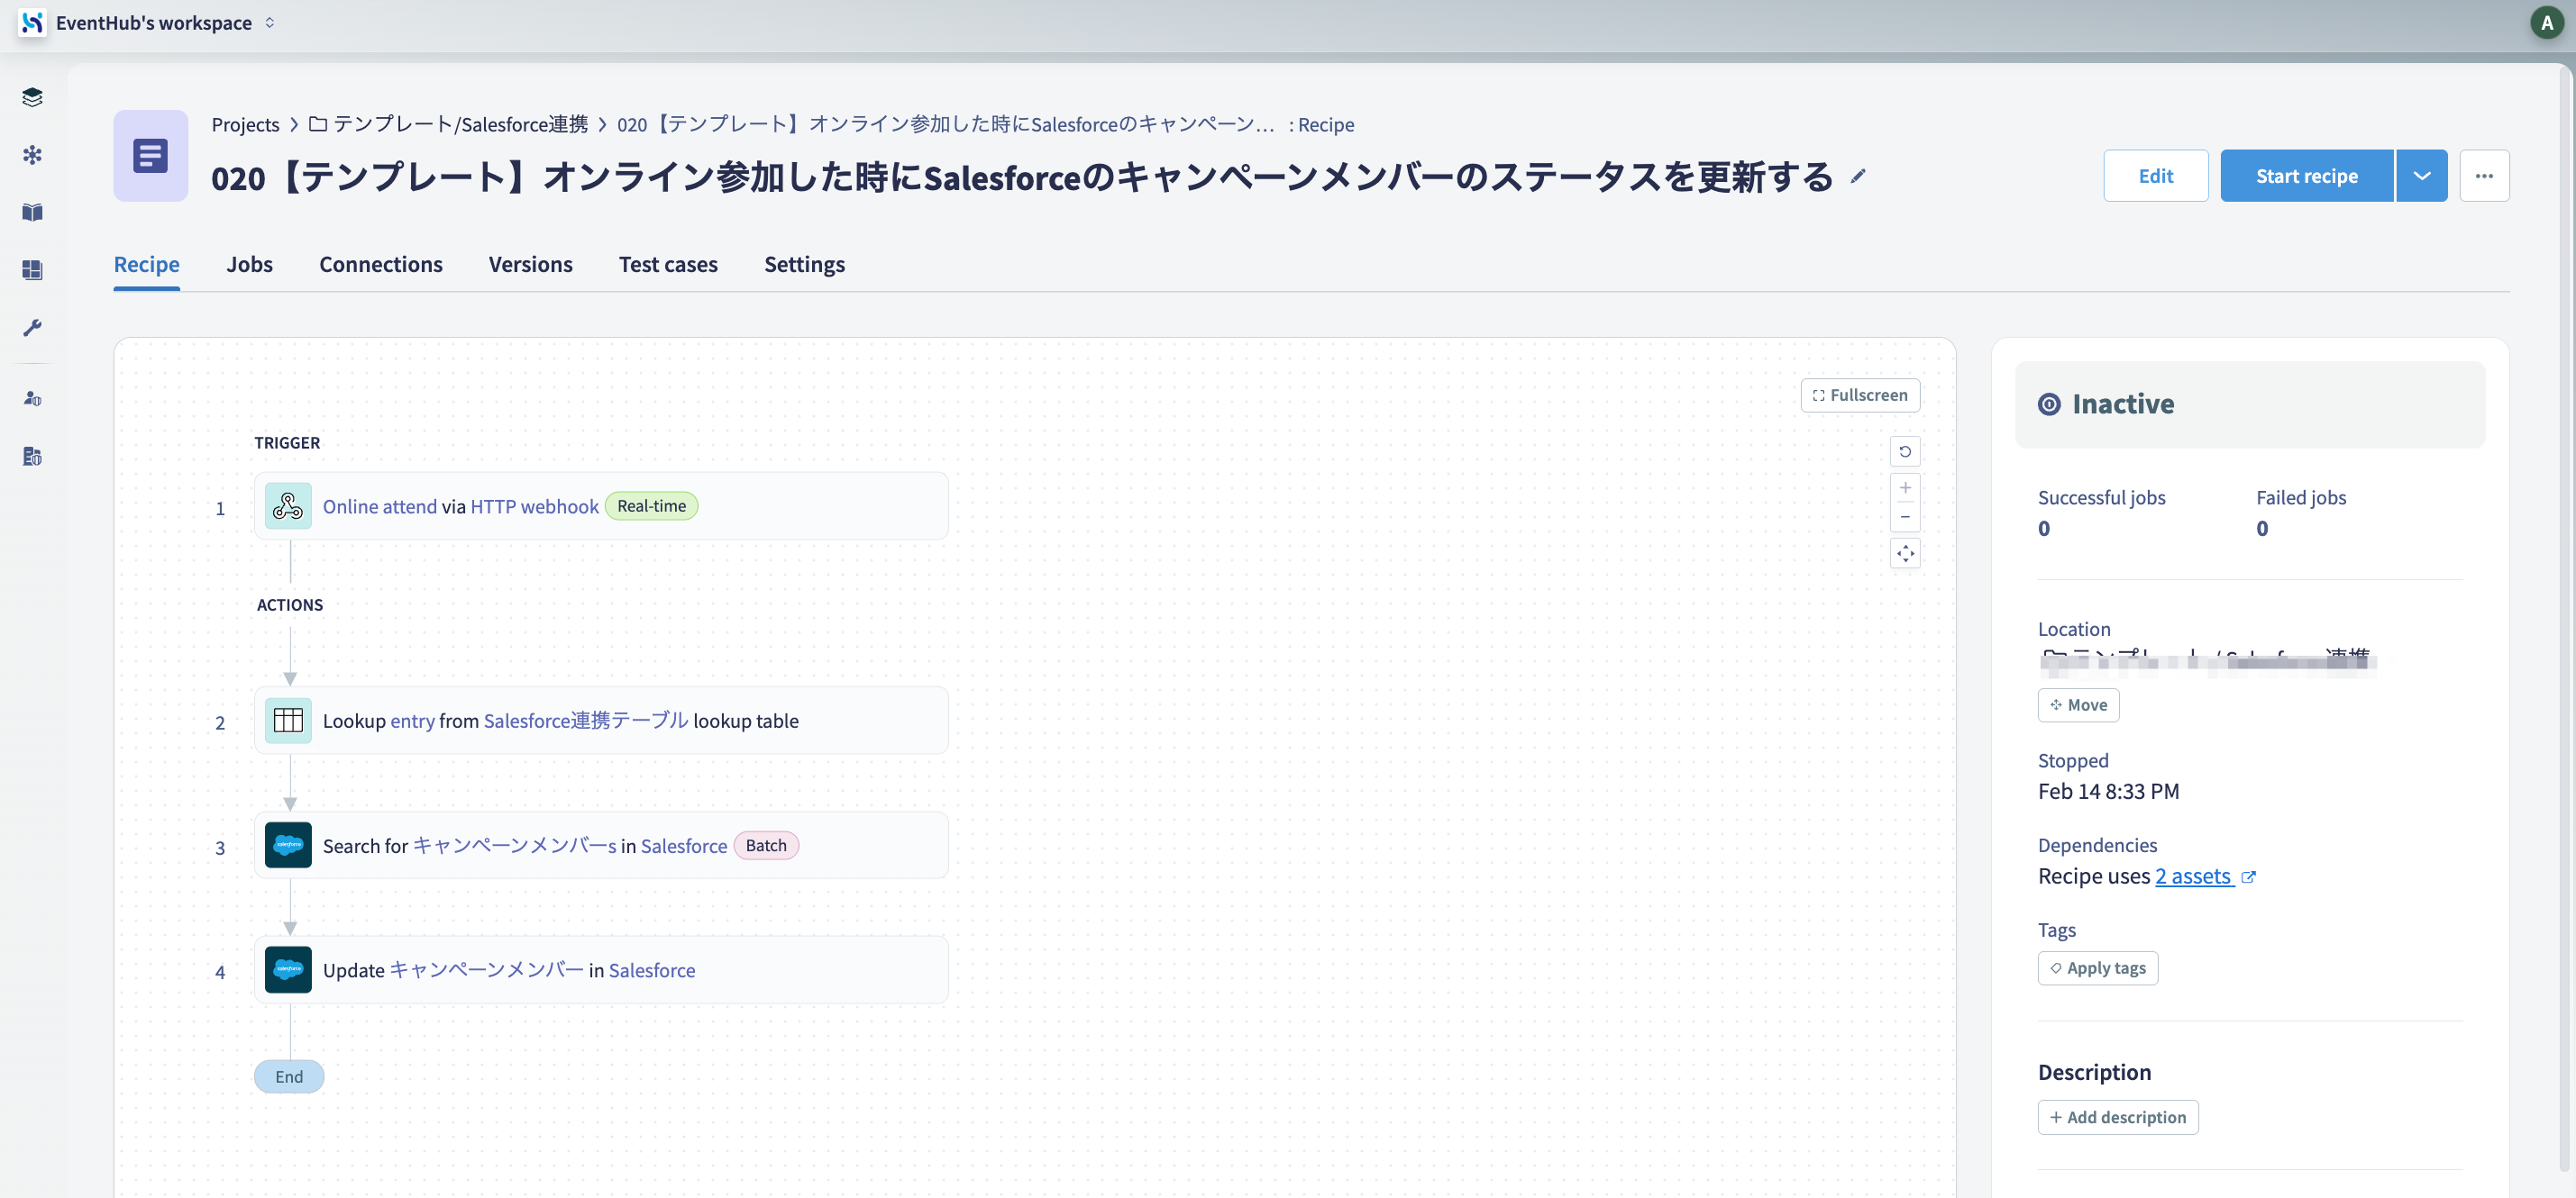Image resolution: width=2576 pixels, height=1198 pixels.
Task: Click the Workato logo in the top bar
Action: pyautogui.click(x=32, y=22)
